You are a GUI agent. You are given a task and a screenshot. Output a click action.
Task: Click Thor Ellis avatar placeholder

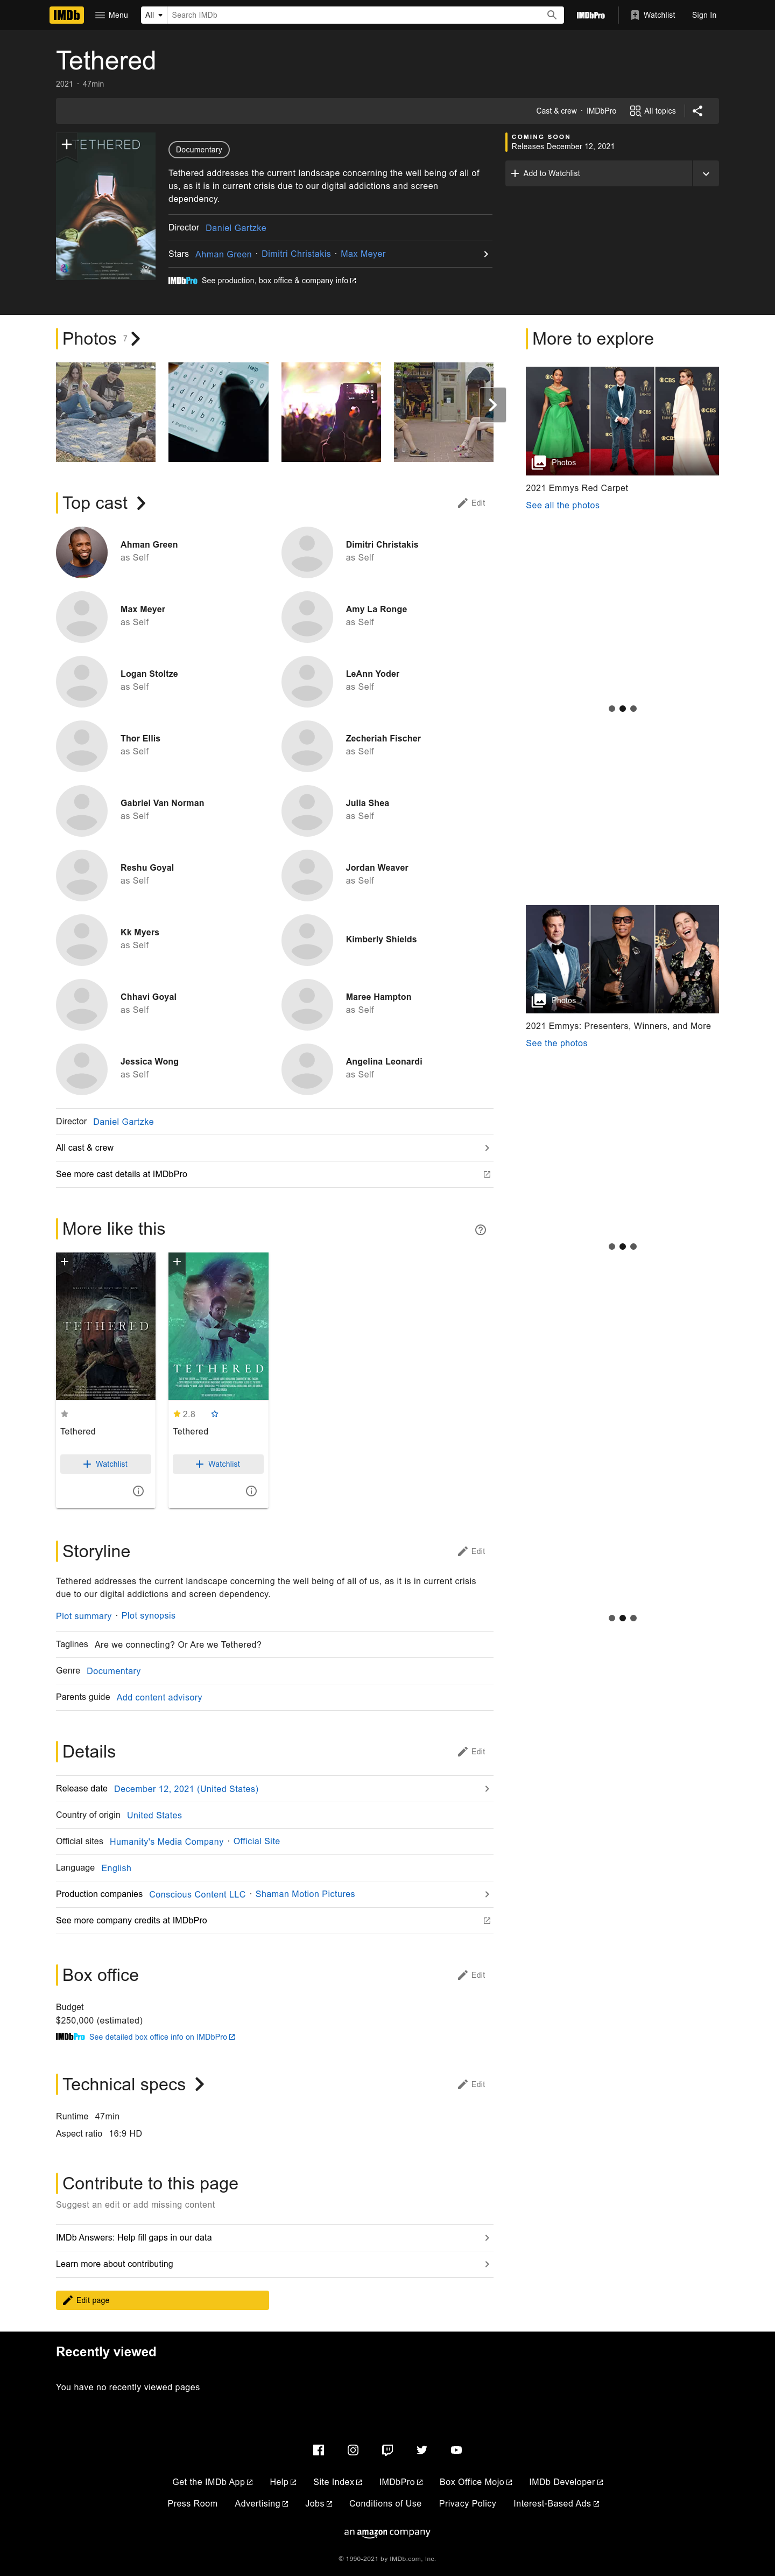(82, 746)
